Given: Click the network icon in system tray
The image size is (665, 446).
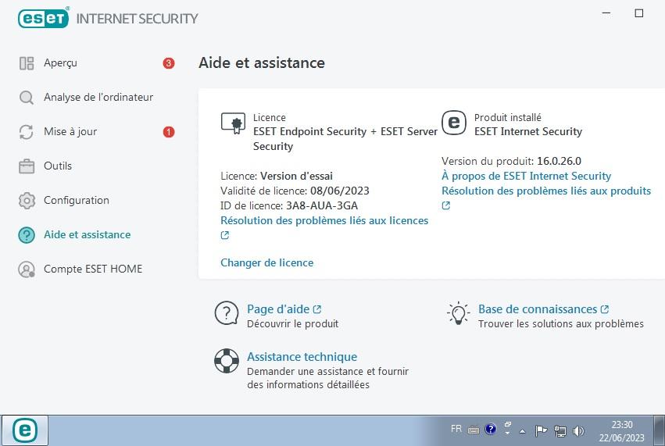Looking at the screenshot, I should coord(560,431).
